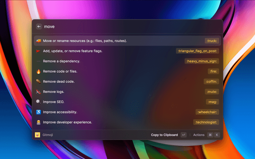This screenshot has width=255, height=159.
Task: Click the Return key icon in footer
Action: pyautogui.click(x=183, y=135)
